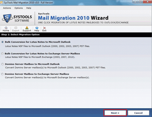Select Bulk Conversion to Microsoft Outlook radio
Viewport: 152px width, 117px height.
[3, 42]
